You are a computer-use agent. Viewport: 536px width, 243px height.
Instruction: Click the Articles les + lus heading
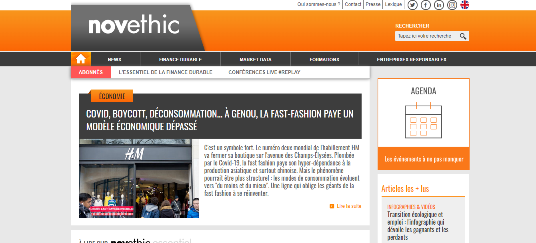(405, 189)
